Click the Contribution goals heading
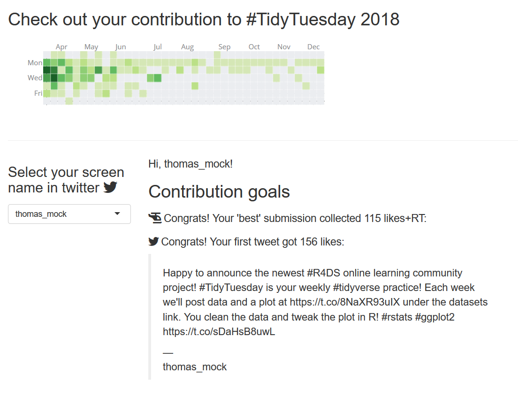 click(219, 192)
